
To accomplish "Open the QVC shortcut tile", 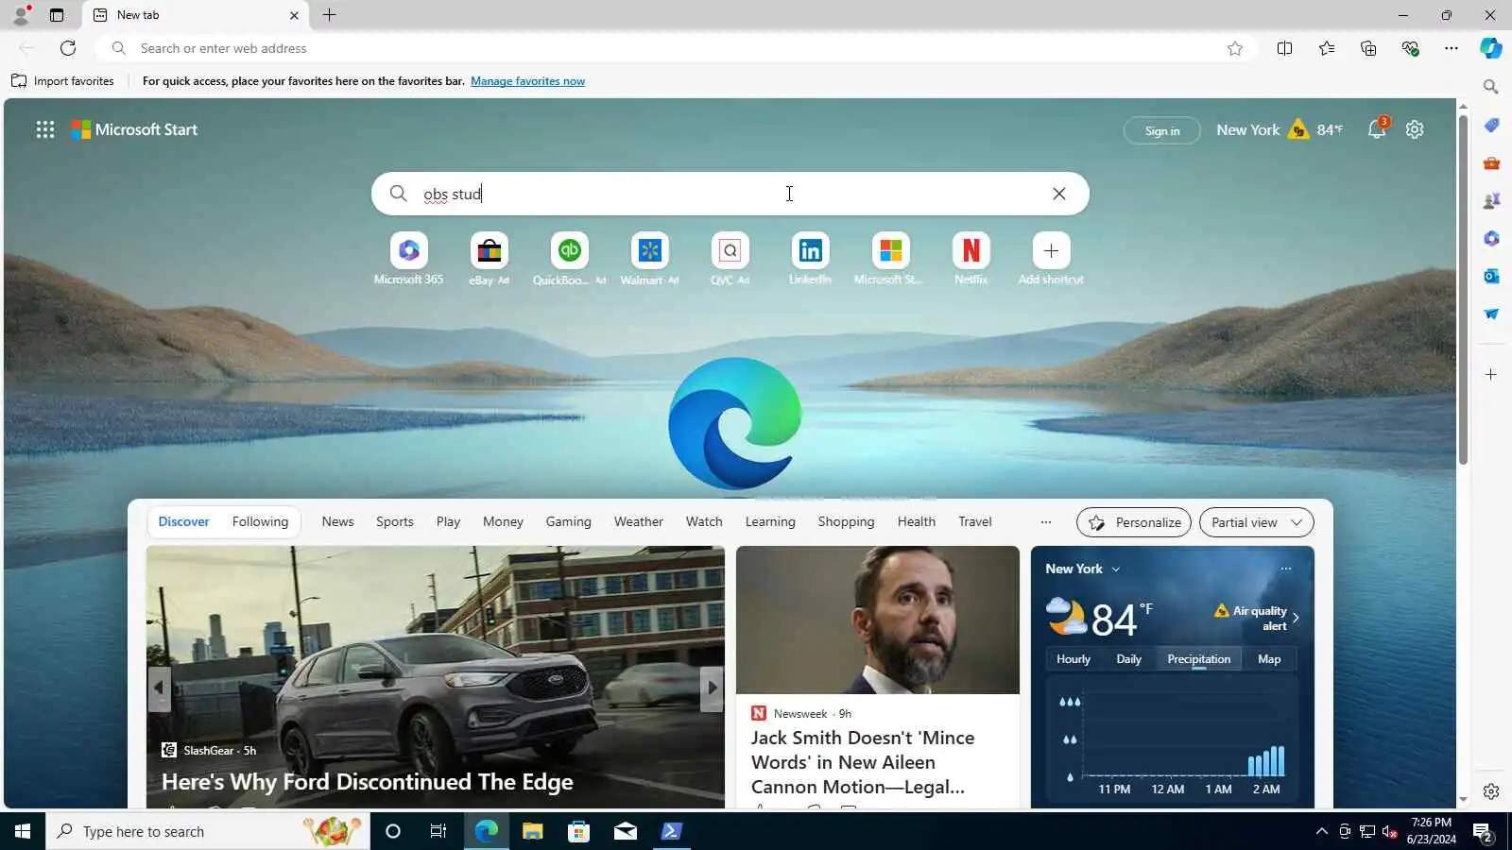I will click(x=730, y=250).
